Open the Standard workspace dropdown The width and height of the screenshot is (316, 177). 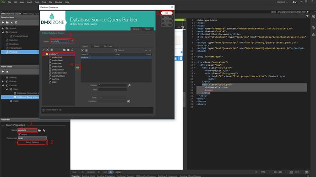[282, 2]
